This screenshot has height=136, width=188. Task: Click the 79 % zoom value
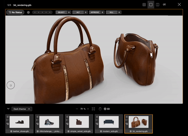pyautogui.click(x=83, y=109)
